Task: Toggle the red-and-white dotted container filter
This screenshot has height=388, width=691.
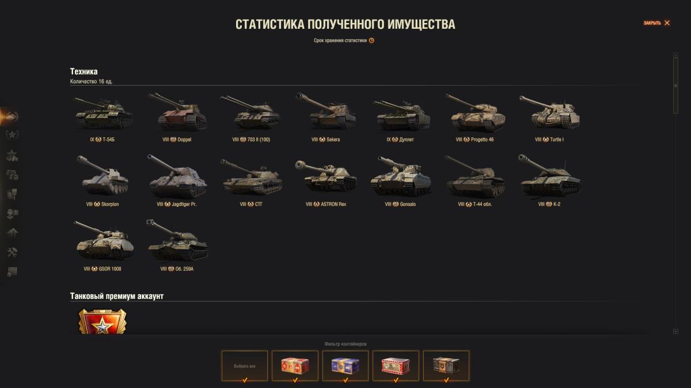Action: [396, 366]
